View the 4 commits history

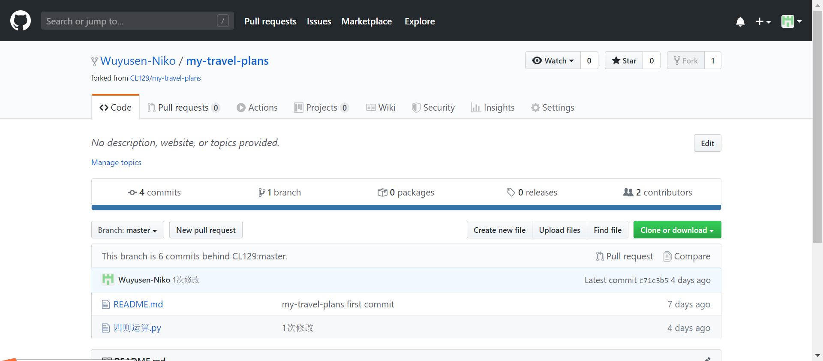pyautogui.click(x=154, y=193)
